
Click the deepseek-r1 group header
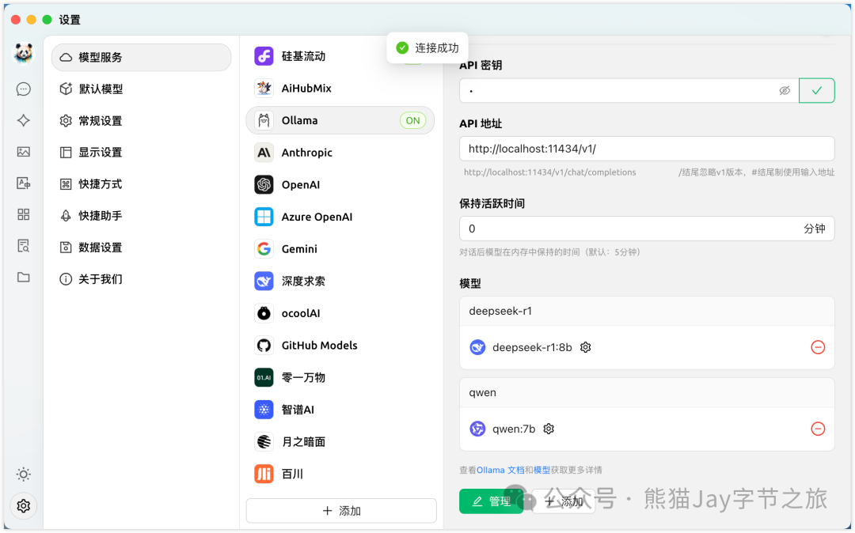pos(648,311)
